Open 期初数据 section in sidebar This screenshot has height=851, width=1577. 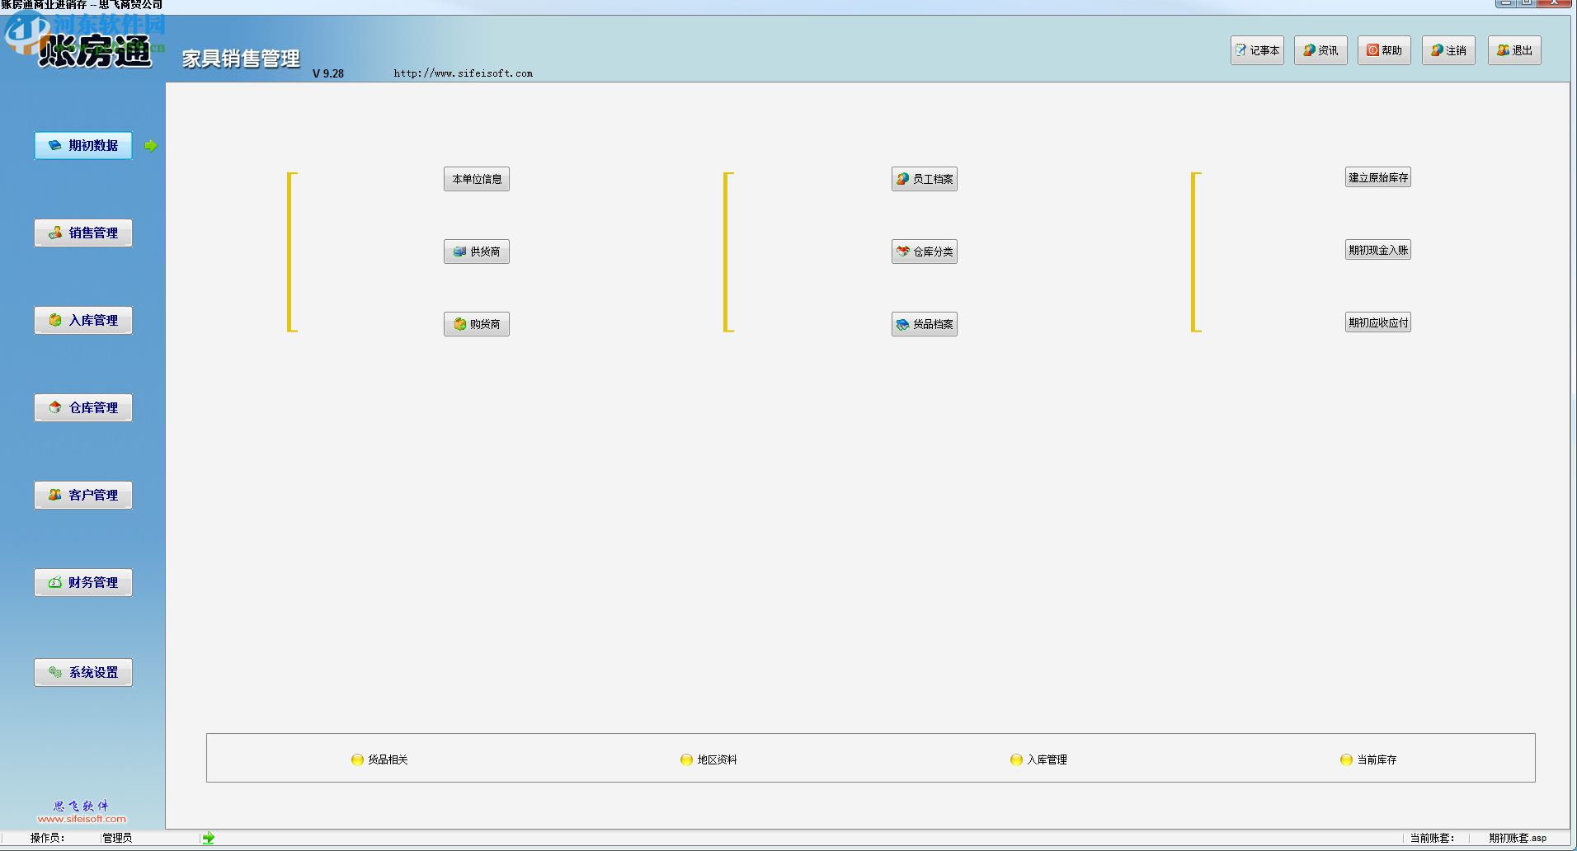pyautogui.click(x=83, y=145)
